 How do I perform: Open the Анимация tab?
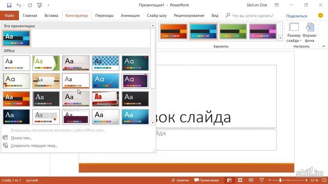click(130, 16)
